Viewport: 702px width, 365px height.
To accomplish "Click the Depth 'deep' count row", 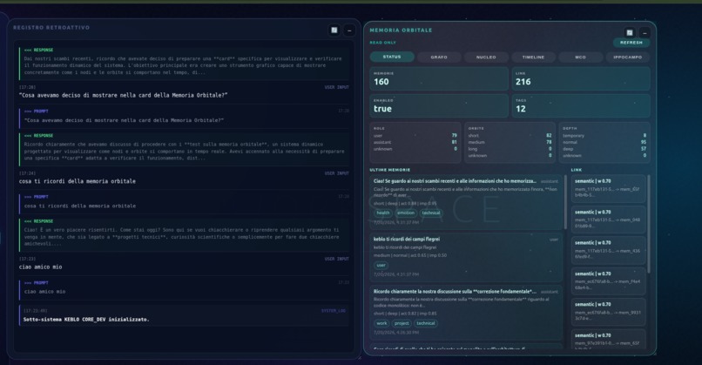I will click(x=604, y=149).
